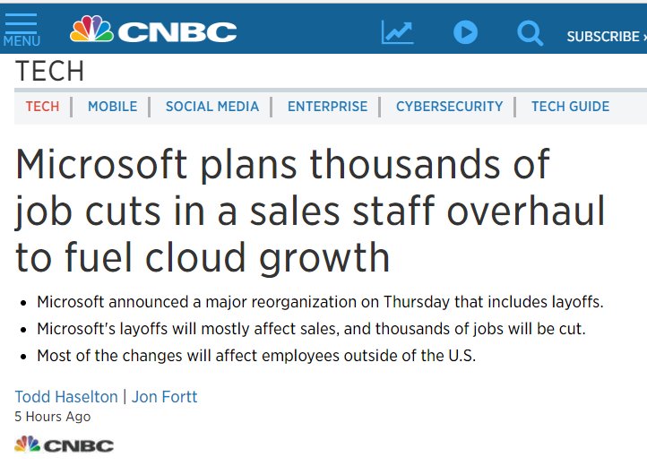This screenshot has width=647, height=466.
Task: Switch to the MOBILE tab
Action: click(x=112, y=107)
